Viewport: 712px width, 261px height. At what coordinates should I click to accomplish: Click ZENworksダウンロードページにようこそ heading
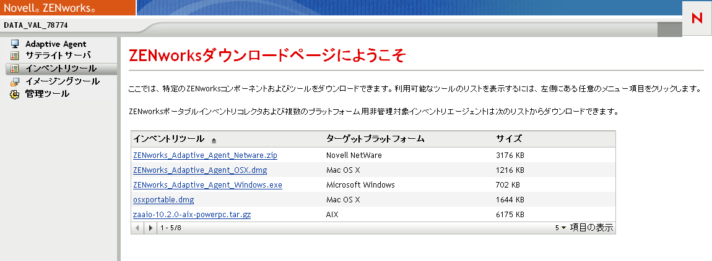267,56
